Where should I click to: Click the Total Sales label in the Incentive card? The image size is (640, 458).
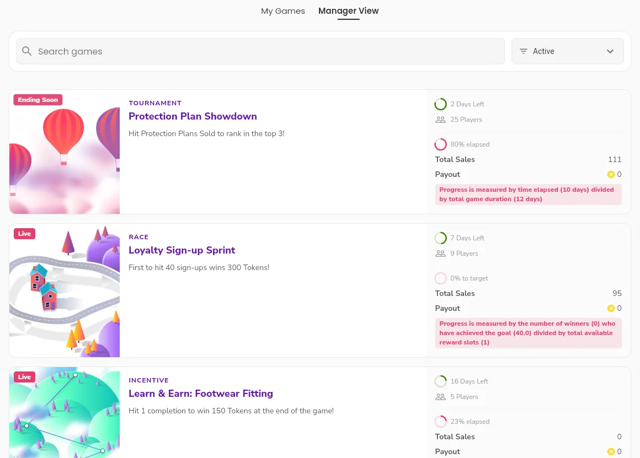455,437
